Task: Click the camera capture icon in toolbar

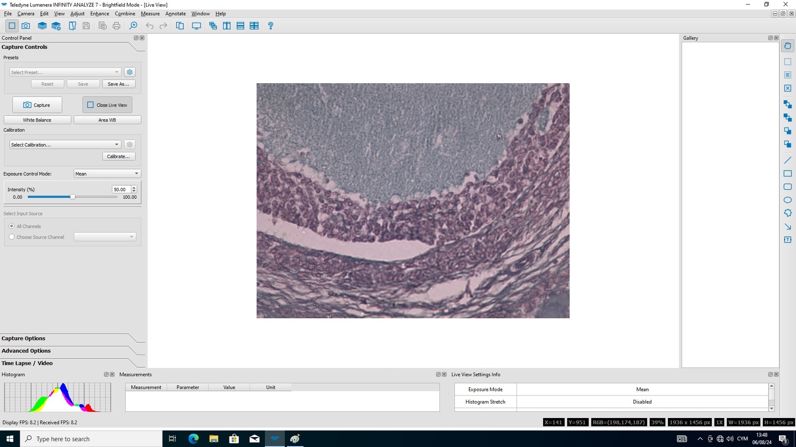Action: point(26,26)
